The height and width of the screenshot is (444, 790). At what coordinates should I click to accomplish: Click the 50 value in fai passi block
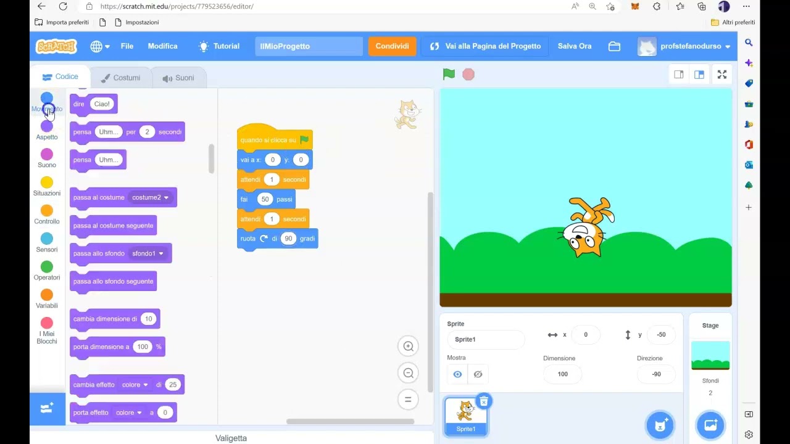[x=265, y=199]
